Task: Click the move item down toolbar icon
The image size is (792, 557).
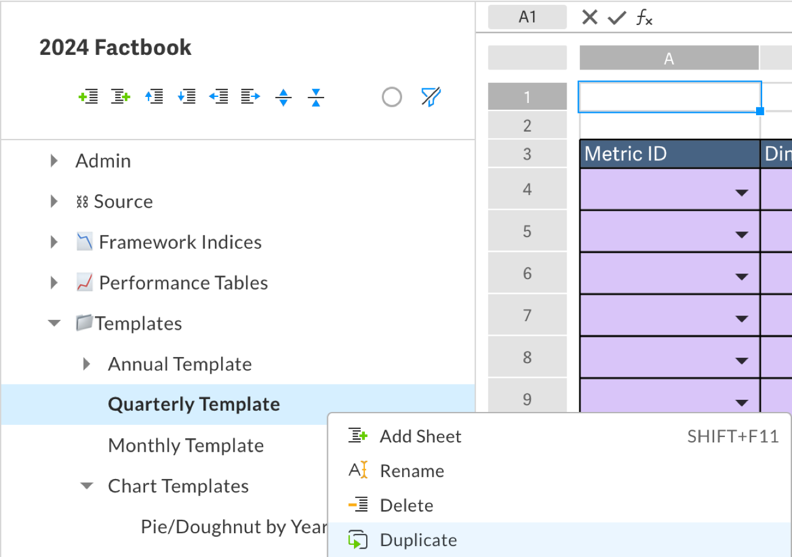Action: point(186,96)
